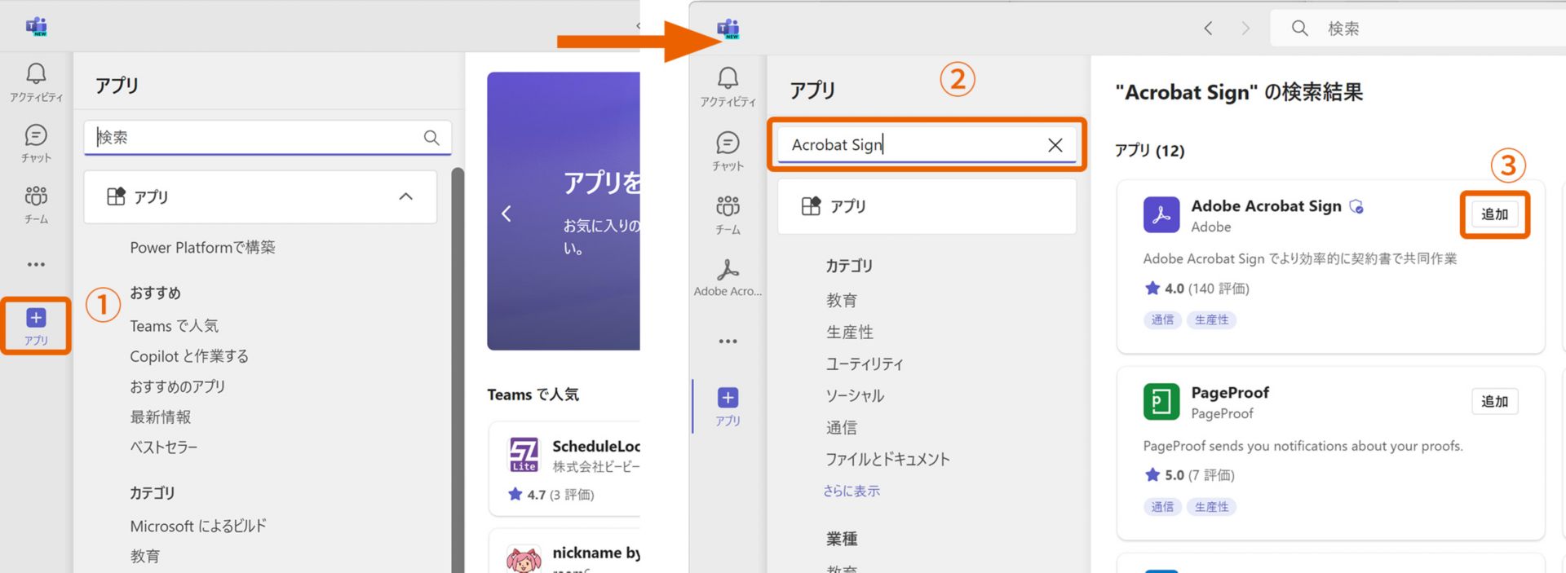Click Adobe Acrobat Sign app icon in results
This screenshot has height=573, width=1566.
pyautogui.click(x=1161, y=215)
